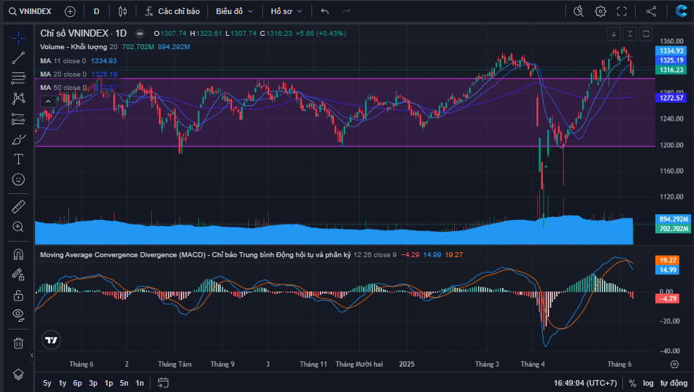Toggle stay in drawing mode
This screenshot has height=392, width=694.
coord(18,275)
